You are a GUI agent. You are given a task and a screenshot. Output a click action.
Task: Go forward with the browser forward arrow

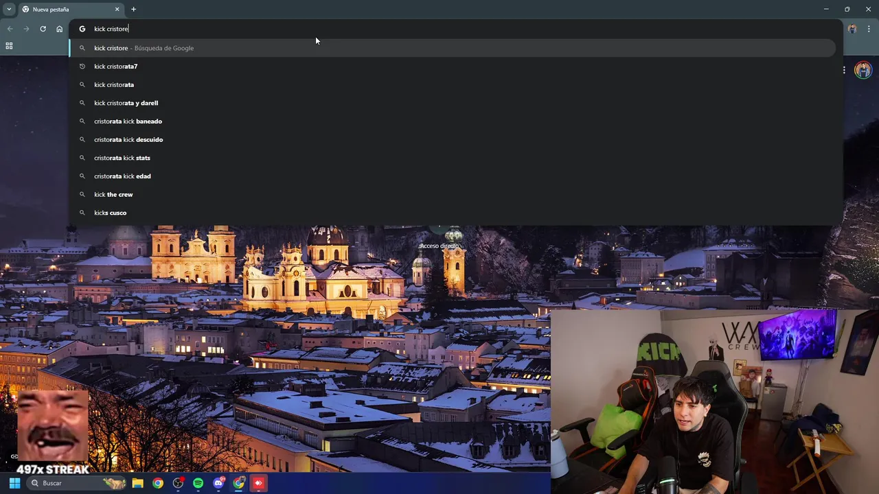click(26, 29)
